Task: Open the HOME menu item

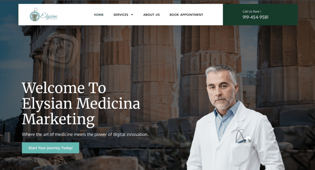Action: 99,15
